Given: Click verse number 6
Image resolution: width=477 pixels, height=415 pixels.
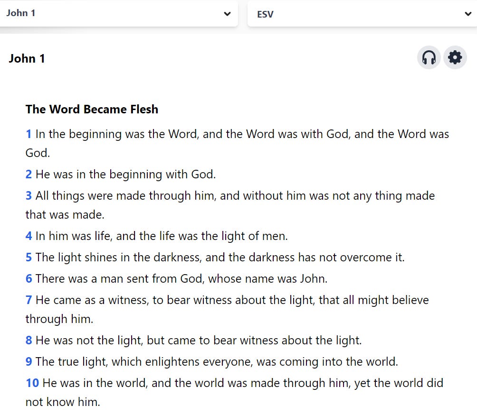Looking at the screenshot, I should (29, 278).
